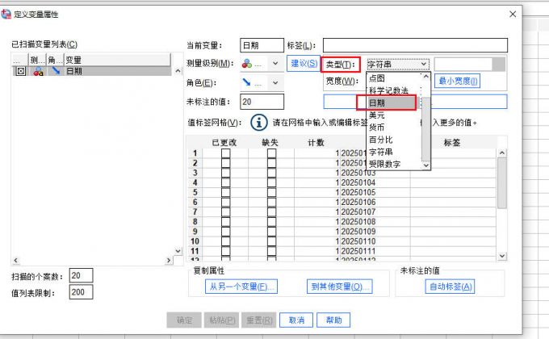Image resolution: width=549 pixels, height=339 pixels.
Task: Click value grid scrollbar up arrow
Action: [502, 153]
